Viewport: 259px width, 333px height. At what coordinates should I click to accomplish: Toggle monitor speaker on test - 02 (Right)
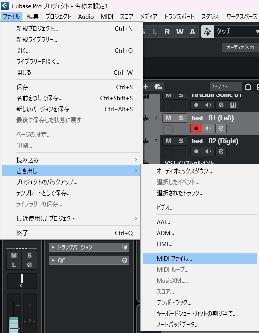click(x=208, y=151)
